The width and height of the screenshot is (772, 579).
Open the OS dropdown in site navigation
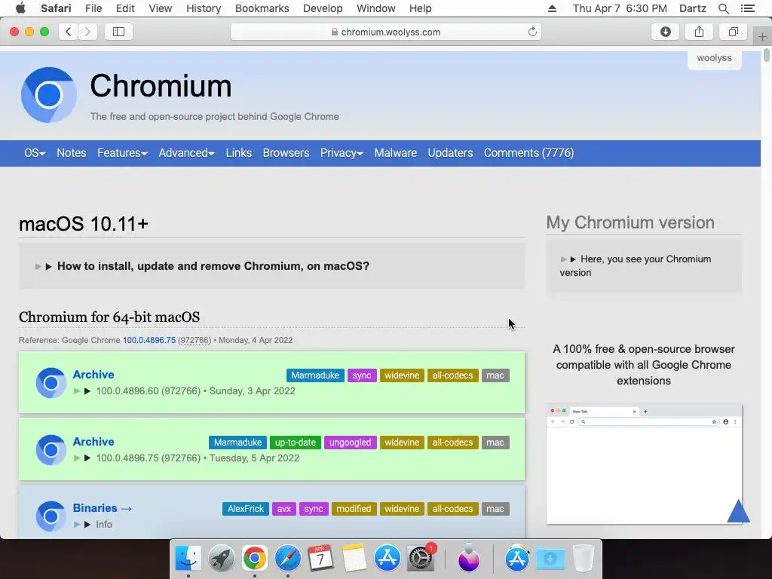(x=35, y=153)
